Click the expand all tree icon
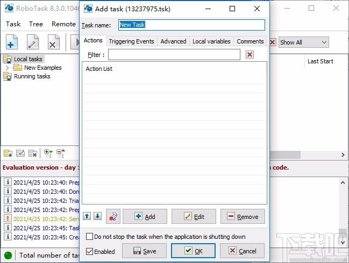 click(48, 154)
